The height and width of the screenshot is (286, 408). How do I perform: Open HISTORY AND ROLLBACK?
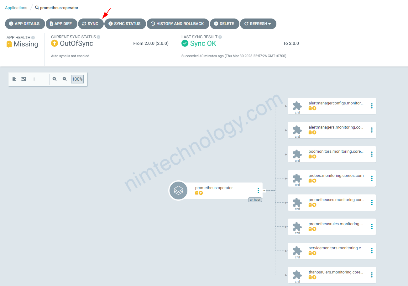click(x=178, y=24)
